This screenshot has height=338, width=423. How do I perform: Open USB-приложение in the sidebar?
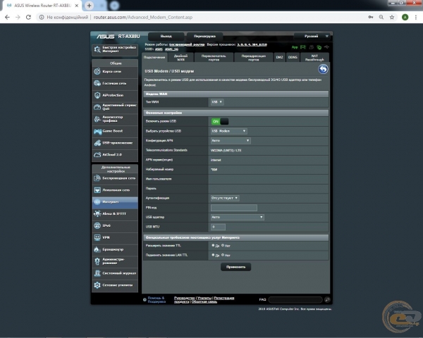[115, 143]
